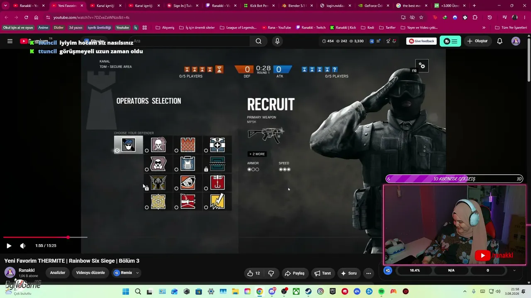
Task: Open Spotify from the taskbar
Action: (x=381, y=291)
